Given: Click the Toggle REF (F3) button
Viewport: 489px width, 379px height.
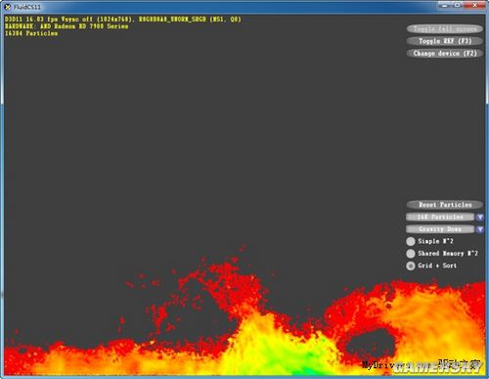Looking at the screenshot, I should click(x=445, y=41).
